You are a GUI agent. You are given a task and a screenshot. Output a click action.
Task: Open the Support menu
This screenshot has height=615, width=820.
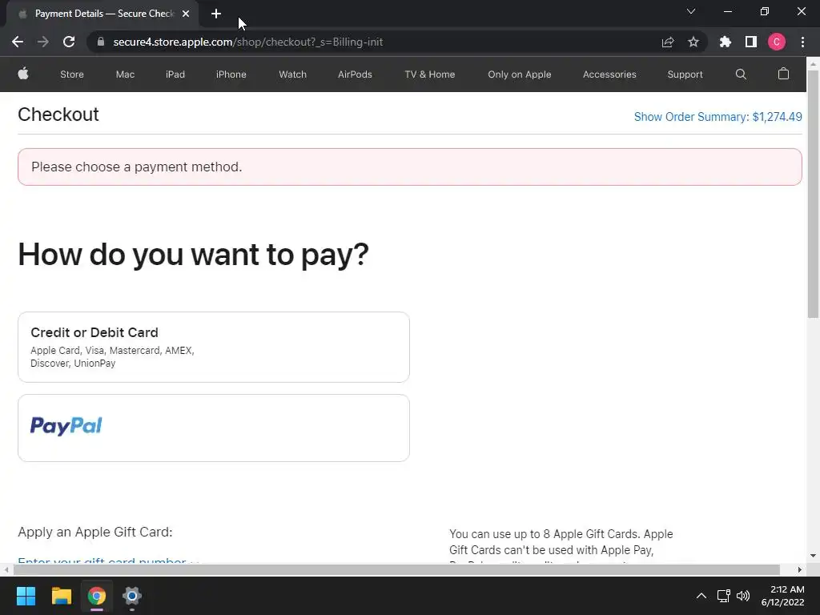685,74
